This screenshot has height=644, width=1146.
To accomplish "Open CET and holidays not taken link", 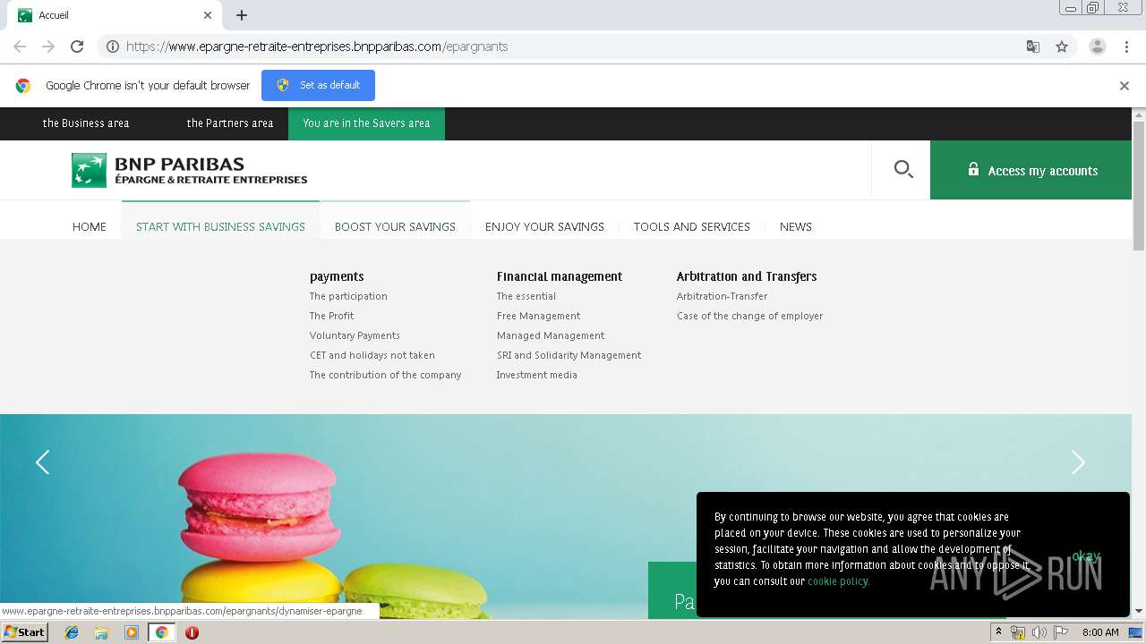I will click(x=372, y=355).
